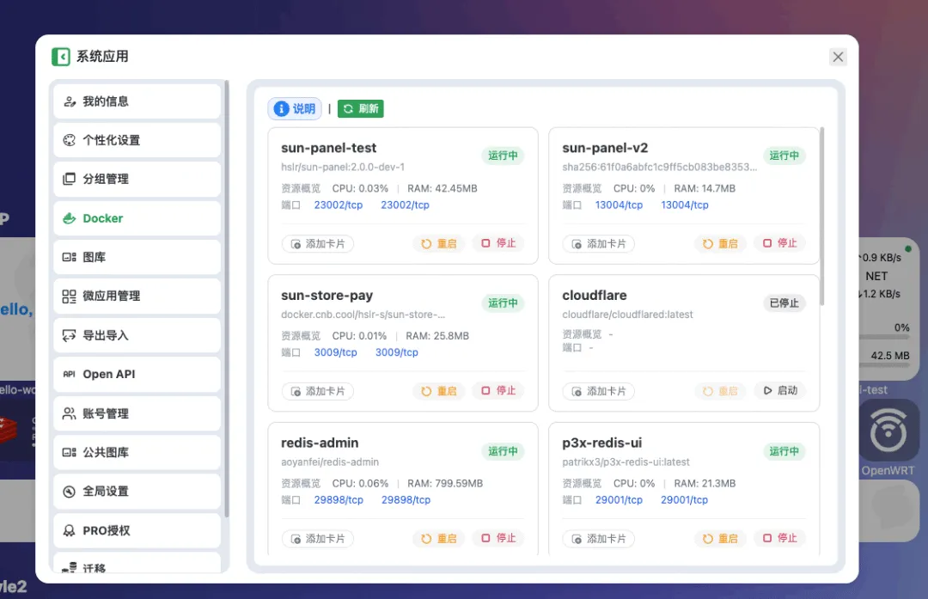Screen dimensions: 928x599
Task: Open 导出导入 from the sidebar
Action: [x=137, y=335]
